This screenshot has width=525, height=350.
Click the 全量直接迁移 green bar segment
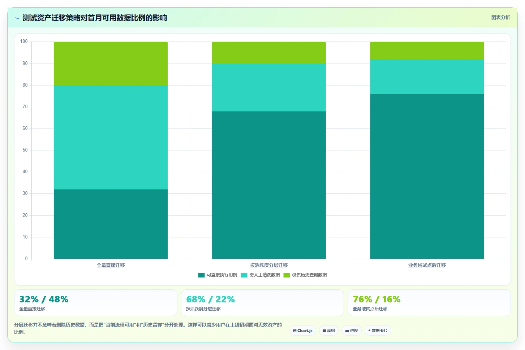[x=111, y=64]
